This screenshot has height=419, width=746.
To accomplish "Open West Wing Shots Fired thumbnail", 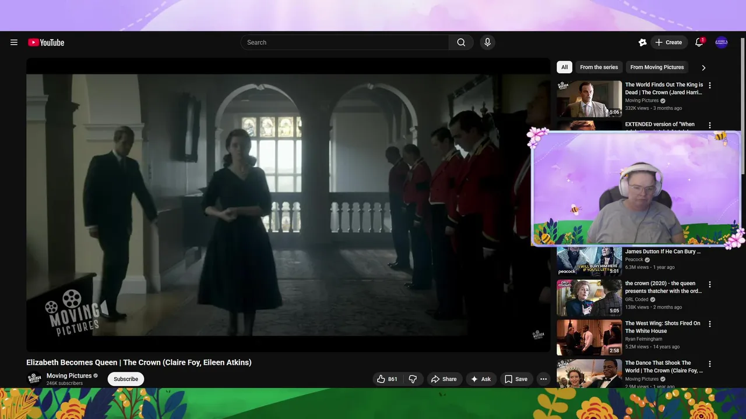I will (589, 337).
